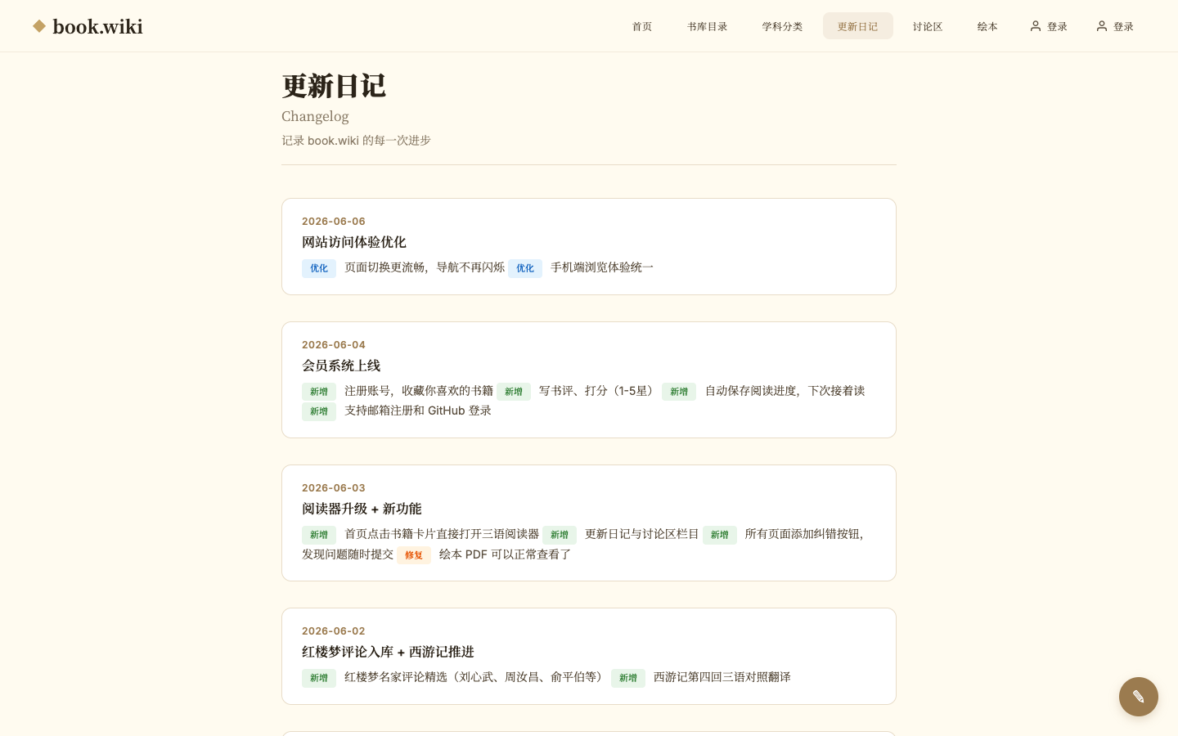Click the text 西游记第四回三语对照翻译

722,677
